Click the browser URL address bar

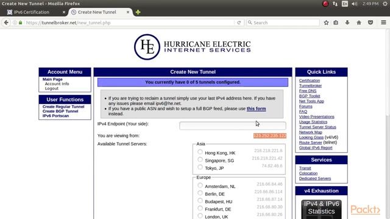[x=129, y=23]
